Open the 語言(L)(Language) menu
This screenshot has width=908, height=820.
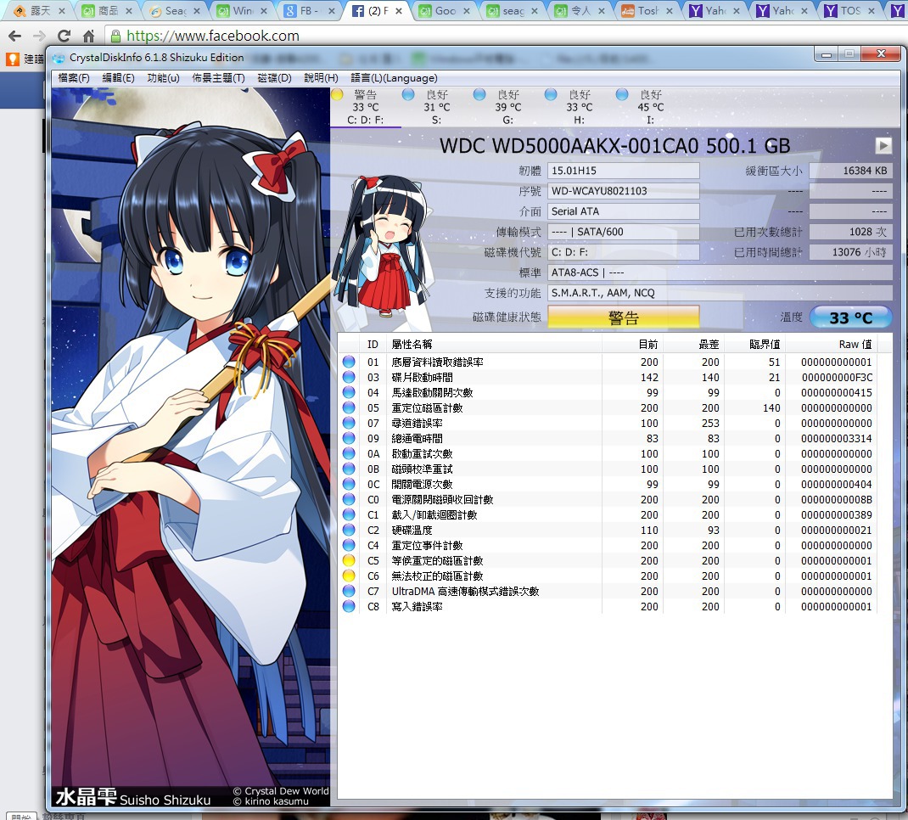(394, 77)
